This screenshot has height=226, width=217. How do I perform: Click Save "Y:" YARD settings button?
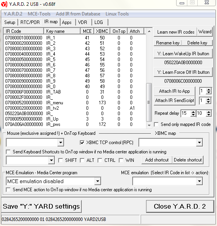pyautogui.click(x=41, y=206)
